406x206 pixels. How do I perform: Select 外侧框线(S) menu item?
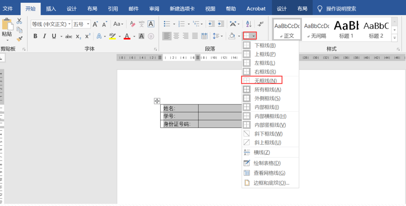click(270, 98)
